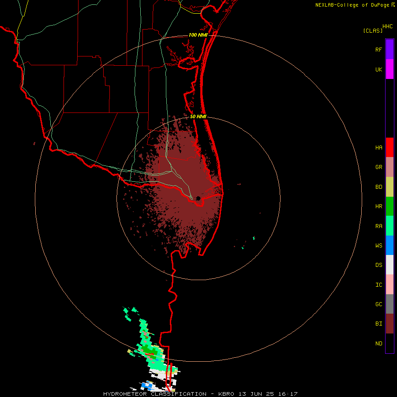Click the GC legend label
The image size is (397, 397).
[x=379, y=304]
